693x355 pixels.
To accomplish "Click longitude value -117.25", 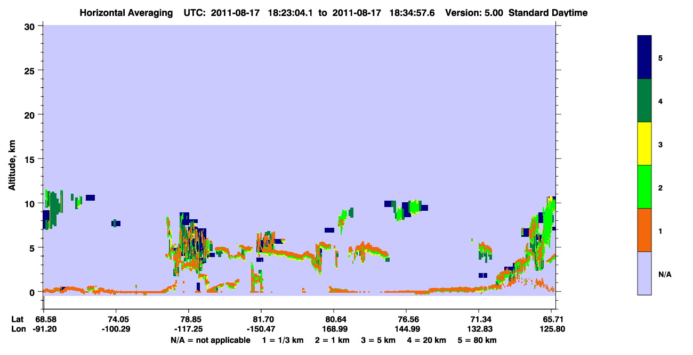I will (x=189, y=329).
